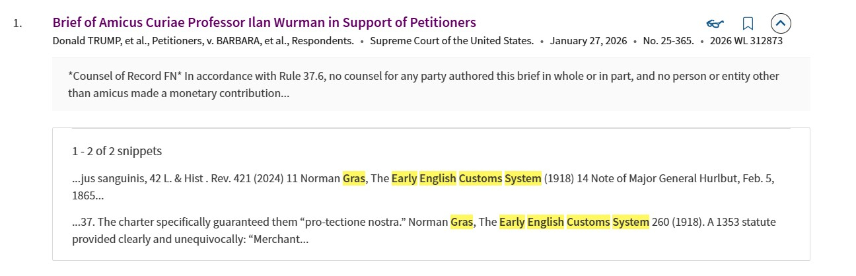856x276 pixels.
Task: Click highlighted English in the first snippet
Action: 438,178
